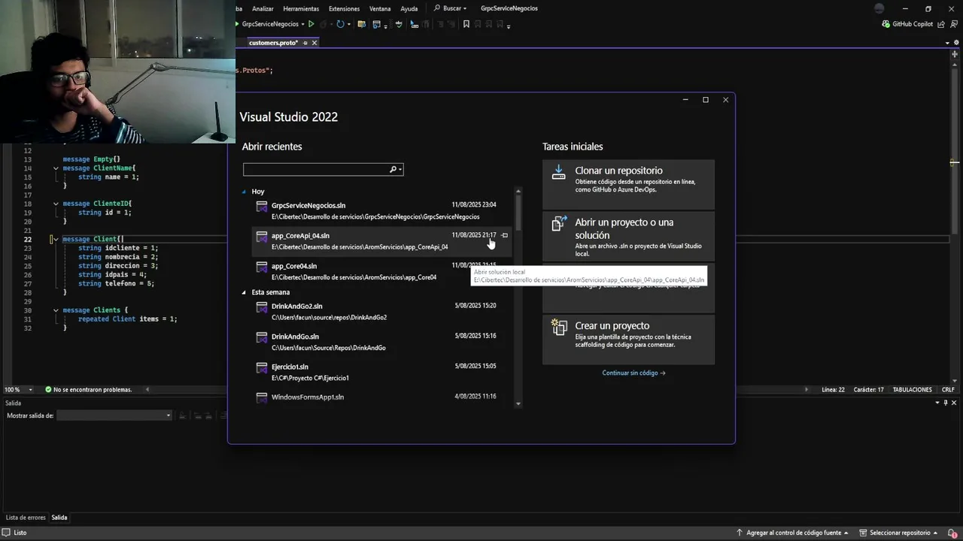Screen dimensions: 963x541
Task: Collapse the message Clients code block
Action: pyautogui.click(x=56, y=310)
